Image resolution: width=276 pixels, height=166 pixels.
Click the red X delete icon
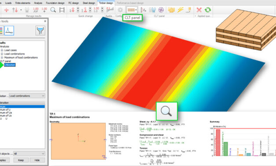(x=199, y=10)
